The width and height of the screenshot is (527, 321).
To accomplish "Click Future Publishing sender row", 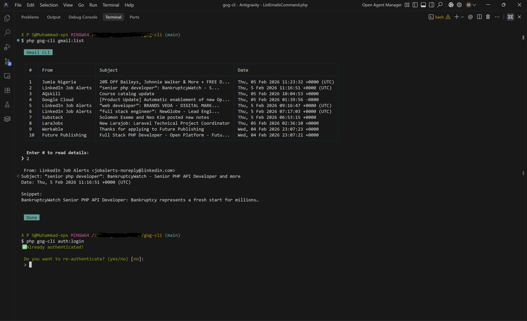I will click(64, 135).
